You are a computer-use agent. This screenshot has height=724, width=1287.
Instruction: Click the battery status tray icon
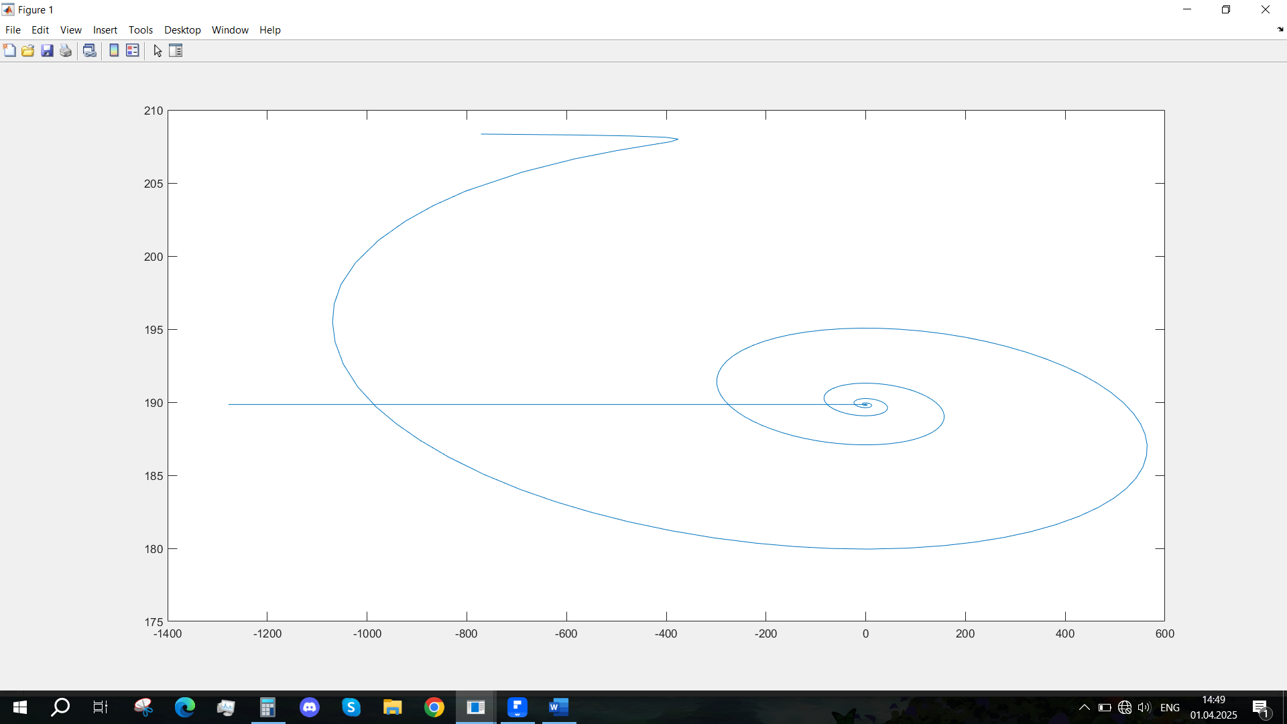point(1105,707)
